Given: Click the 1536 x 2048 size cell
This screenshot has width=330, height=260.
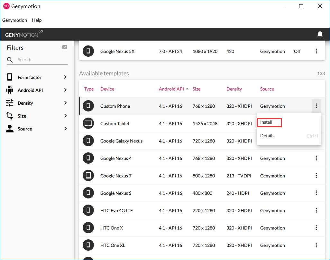Looking at the screenshot, I should tap(205, 124).
